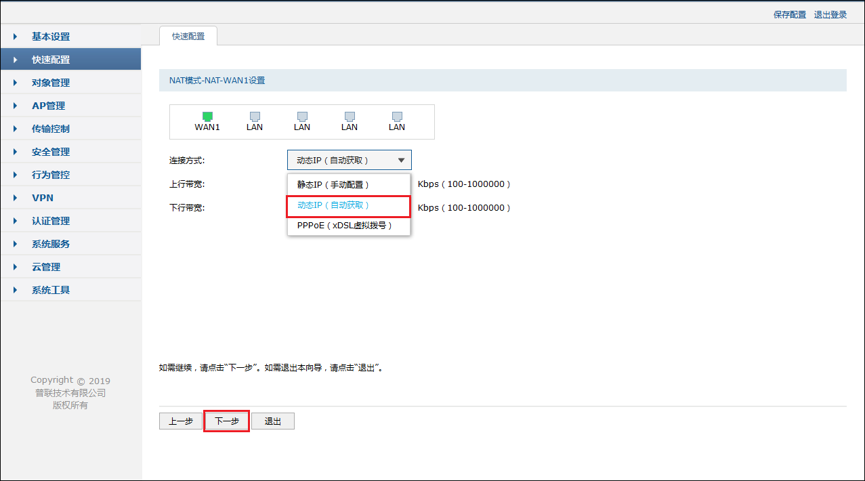Select the last LAN port icon
Screen dimensions: 865x481
[x=396, y=117]
